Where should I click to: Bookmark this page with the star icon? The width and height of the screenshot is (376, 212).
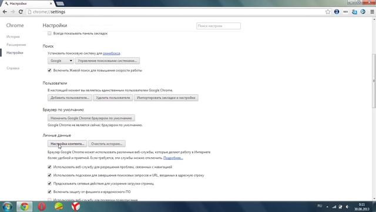point(328,12)
